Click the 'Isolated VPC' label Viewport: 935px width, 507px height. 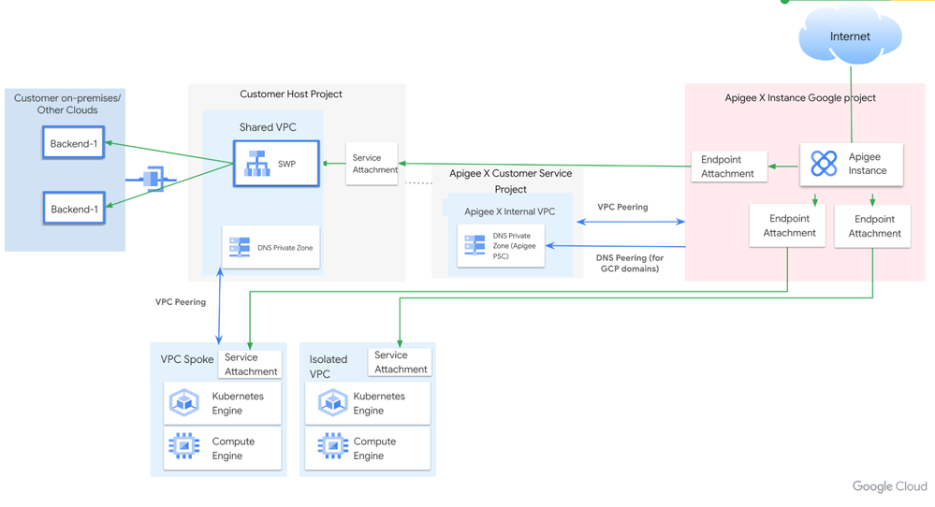coord(328,367)
